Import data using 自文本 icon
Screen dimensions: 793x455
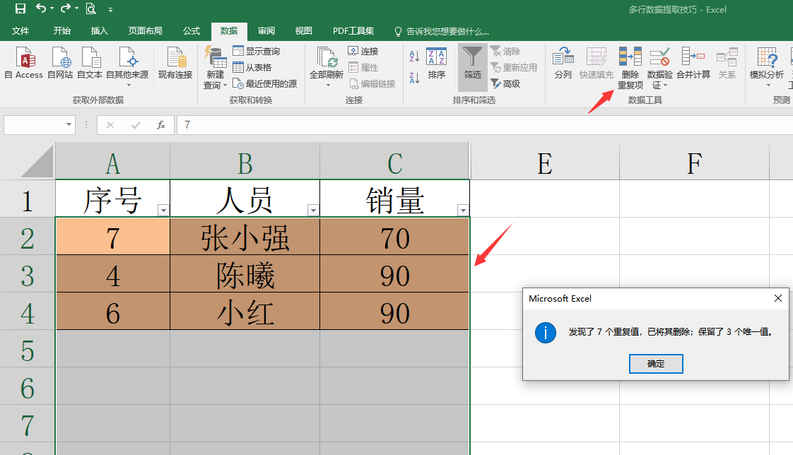coord(90,63)
